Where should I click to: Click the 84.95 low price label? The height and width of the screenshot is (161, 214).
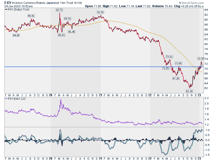pyautogui.click(x=16, y=35)
